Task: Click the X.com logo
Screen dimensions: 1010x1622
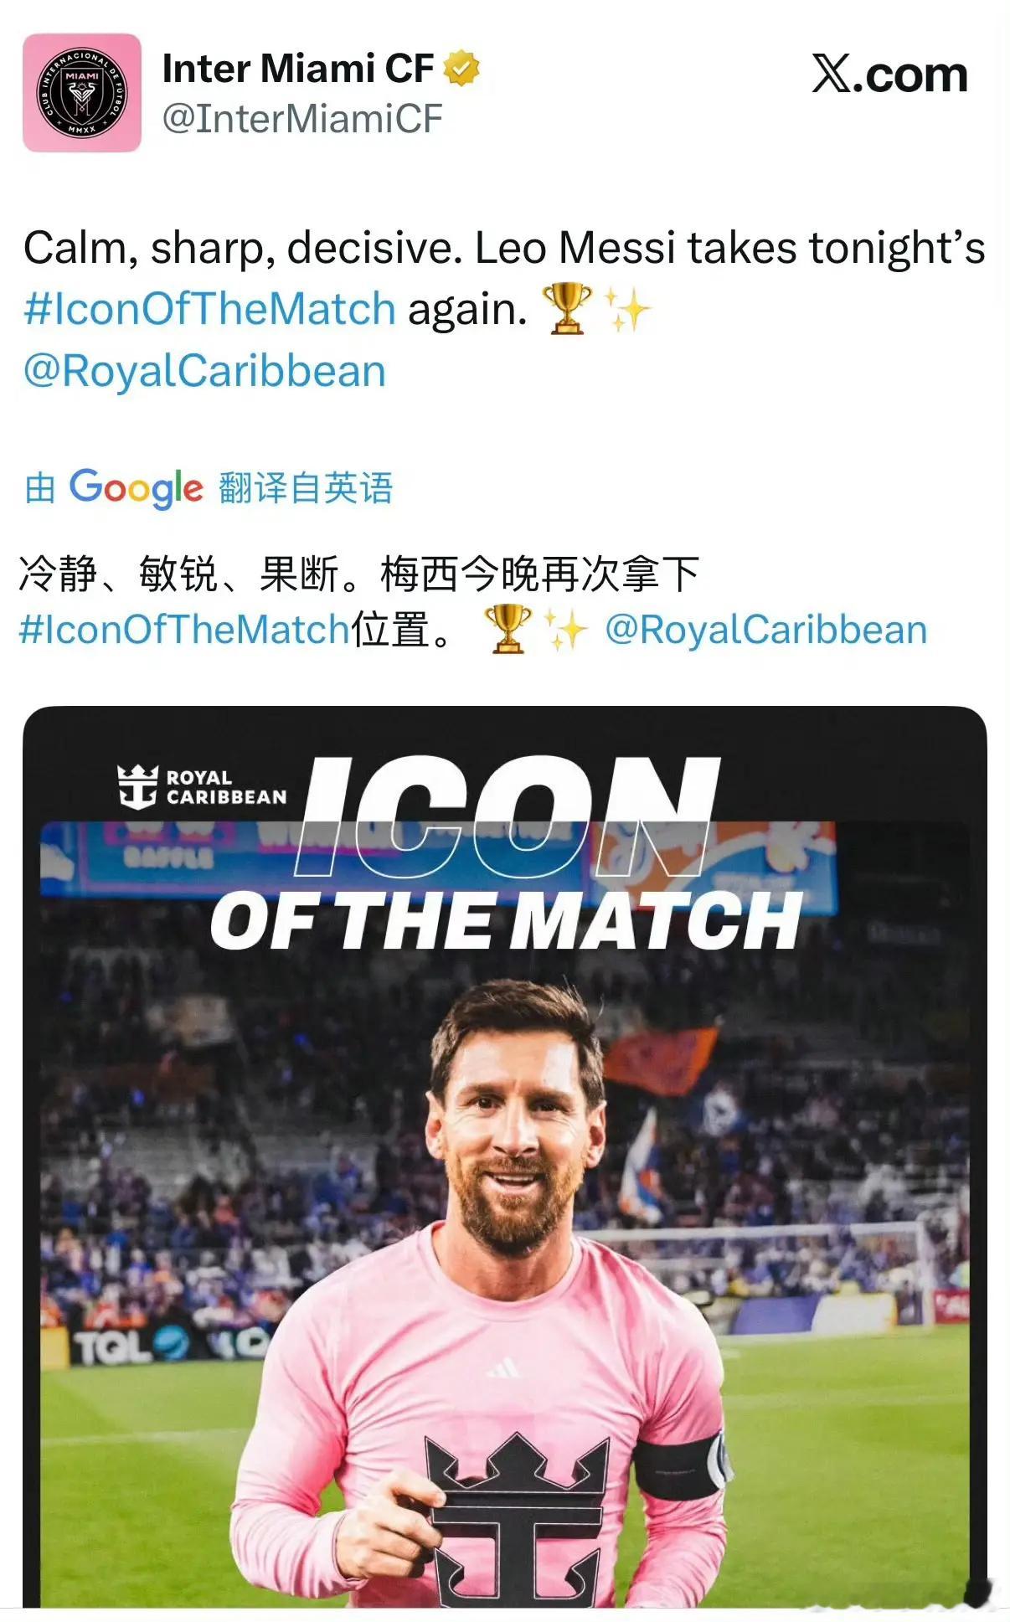Action: 889,74
